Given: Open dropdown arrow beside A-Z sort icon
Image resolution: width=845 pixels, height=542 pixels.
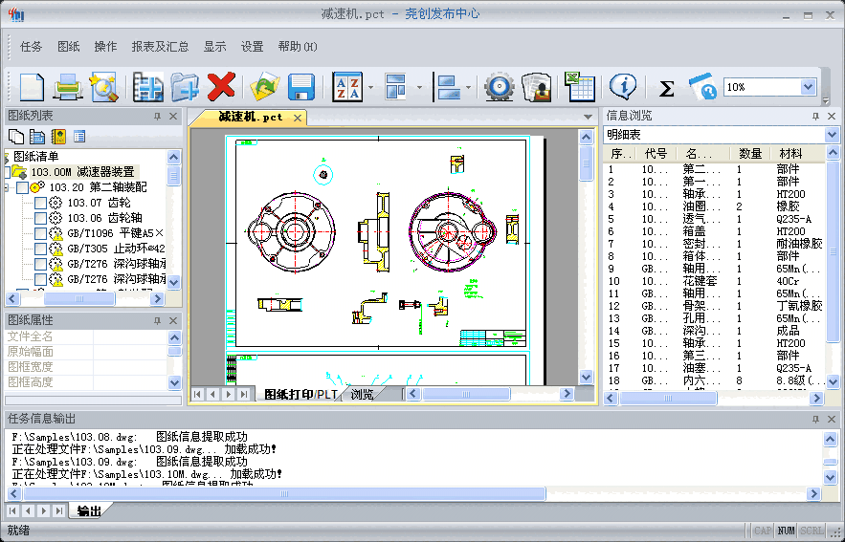Looking at the screenshot, I should tap(370, 88).
